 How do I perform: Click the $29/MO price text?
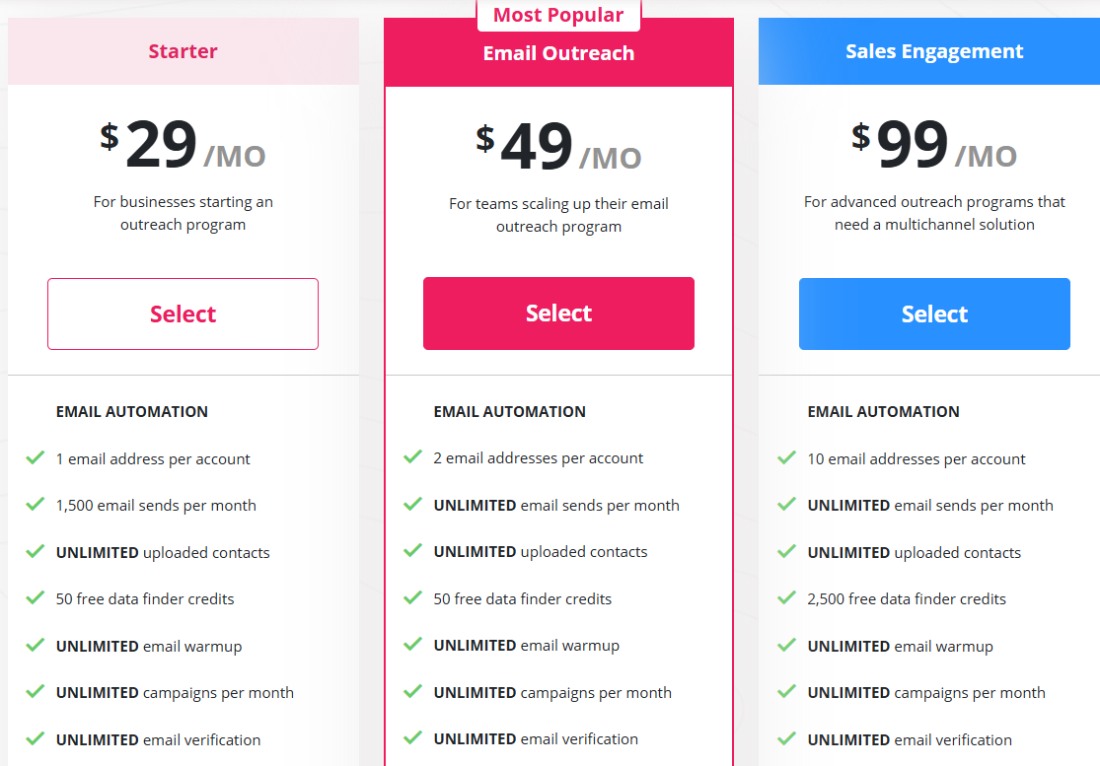point(183,146)
